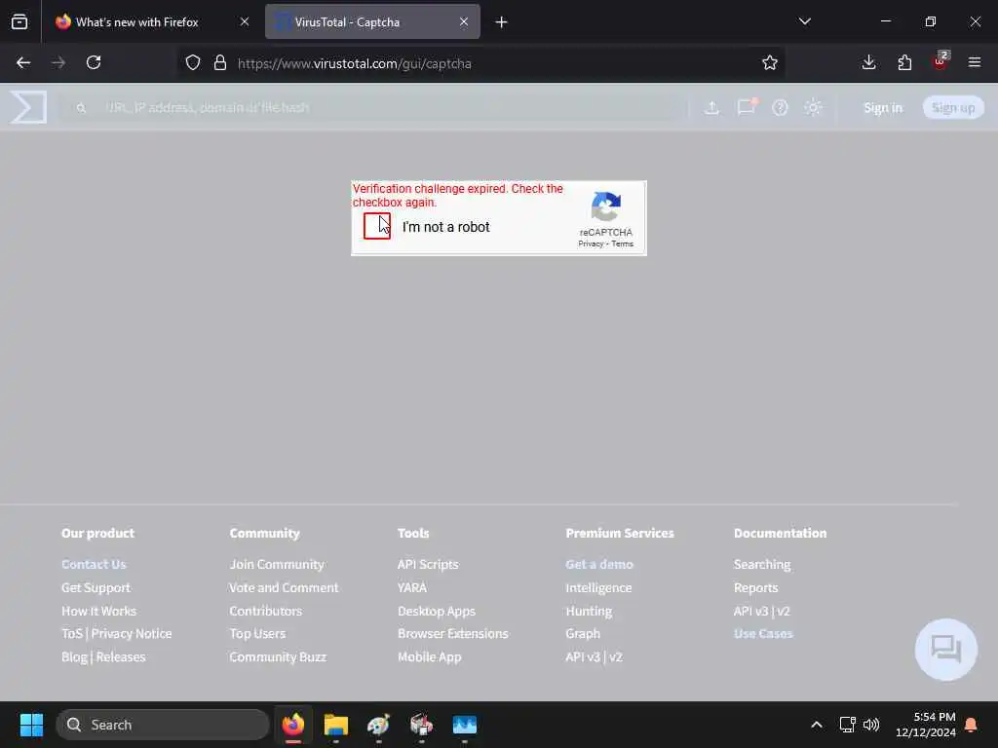Open the Mobile App link
The width and height of the screenshot is (998, 748).
429,657
